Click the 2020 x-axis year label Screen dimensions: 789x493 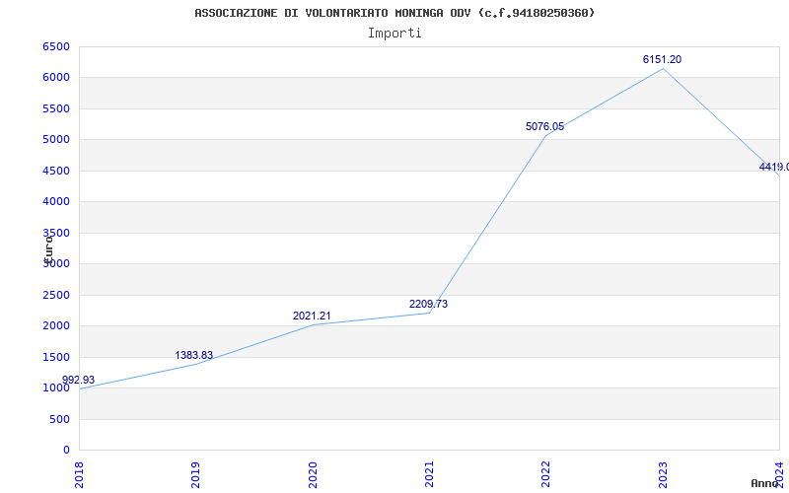[313, 474]
